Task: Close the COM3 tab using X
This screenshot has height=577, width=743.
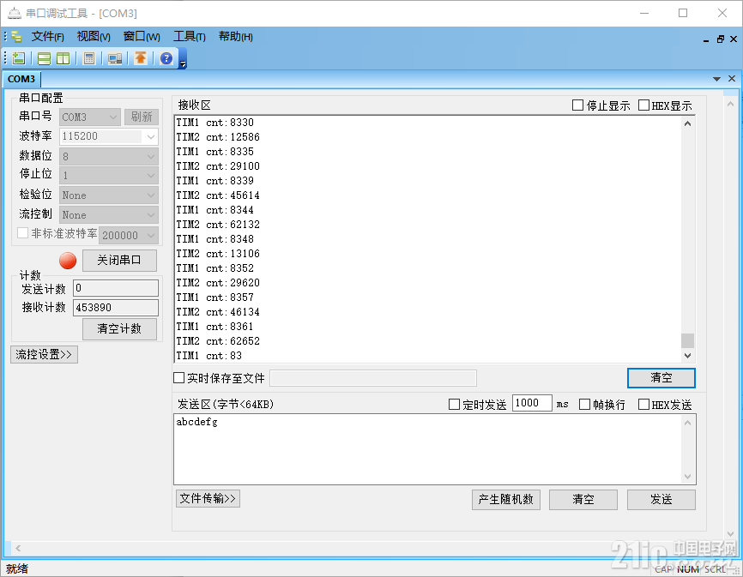Action: coord(732,79)
